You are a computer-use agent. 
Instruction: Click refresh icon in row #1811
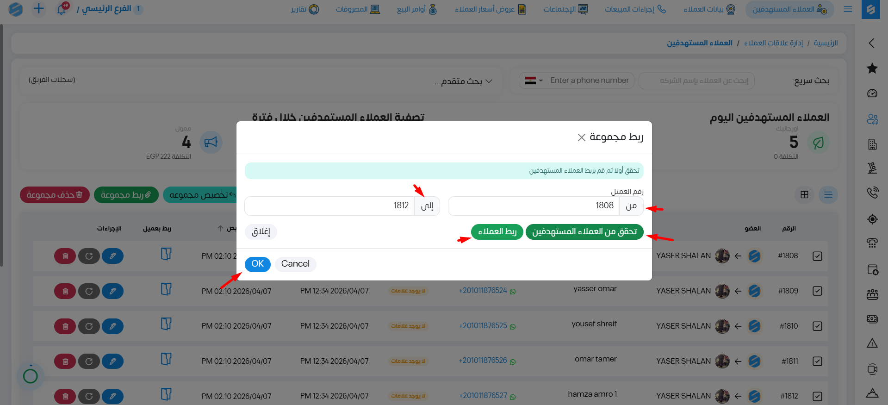[x=89, y=361]
